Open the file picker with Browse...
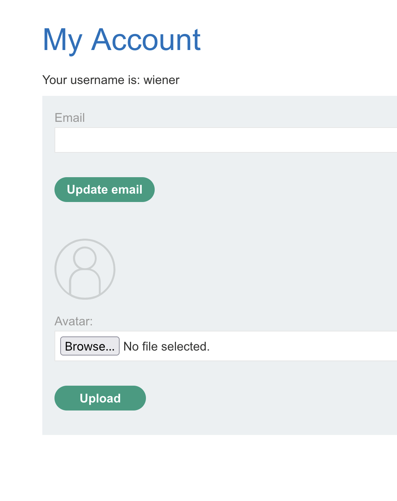 tap(90, 346)
